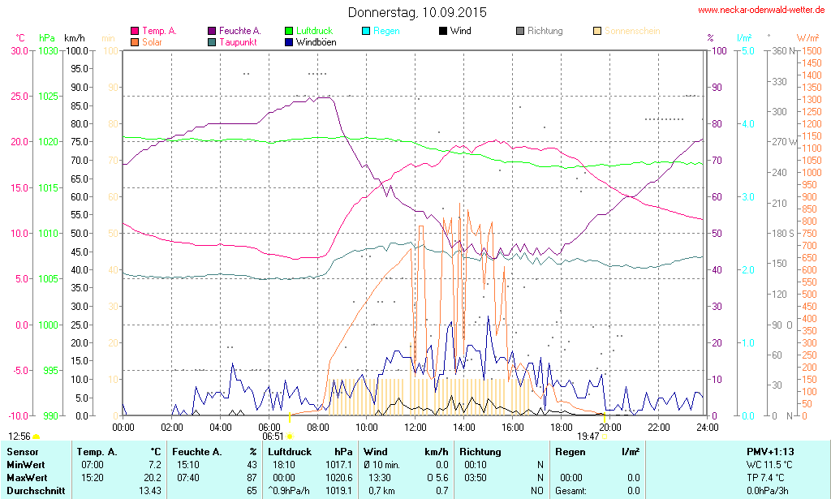Click the chart title Donnerstag, 10.09.2015
831x499 pixels.
point(417,12)
